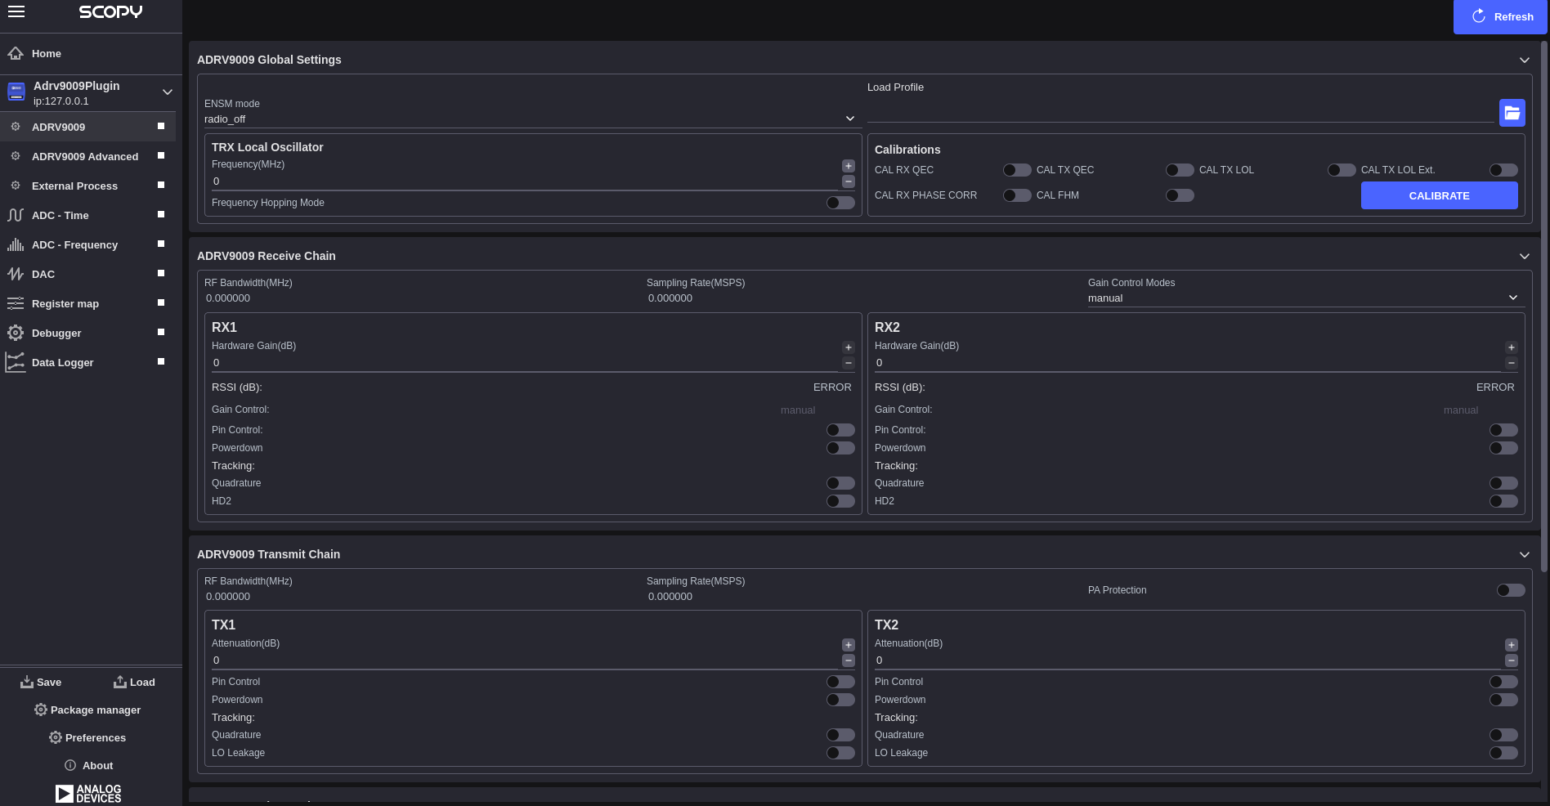Click the Data Logger chart icon
Screen dimensions: 1550x806
point(15,362)
